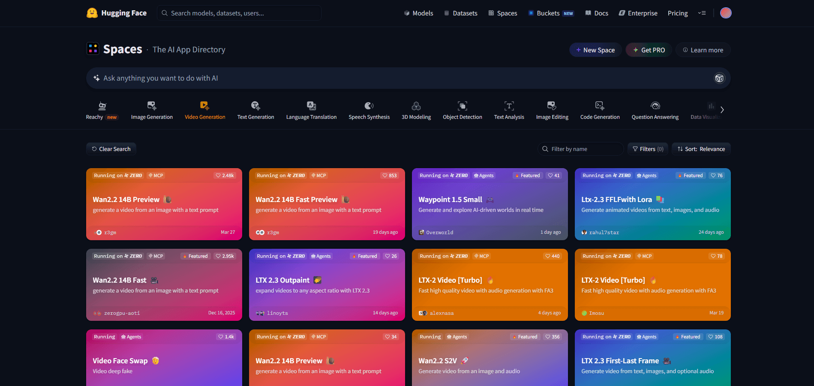Open the Overworld author link
The width and height of the screenshot is (814, 386).
click(439, 232)
